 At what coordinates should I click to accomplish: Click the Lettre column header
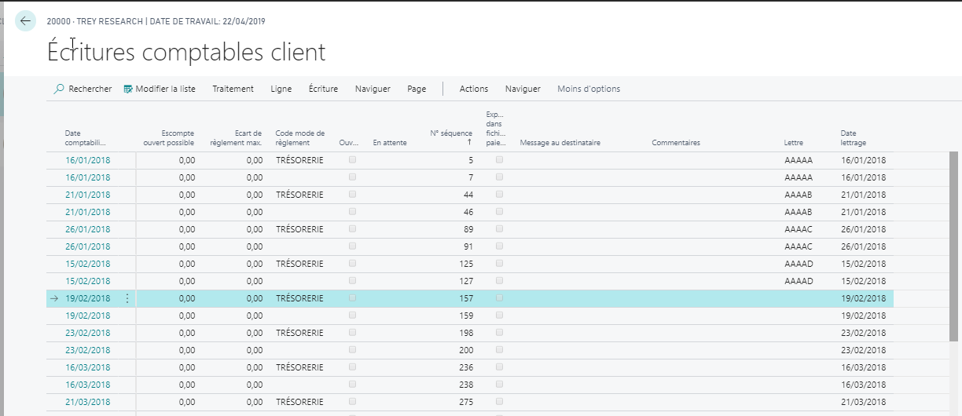coord(793,143)
